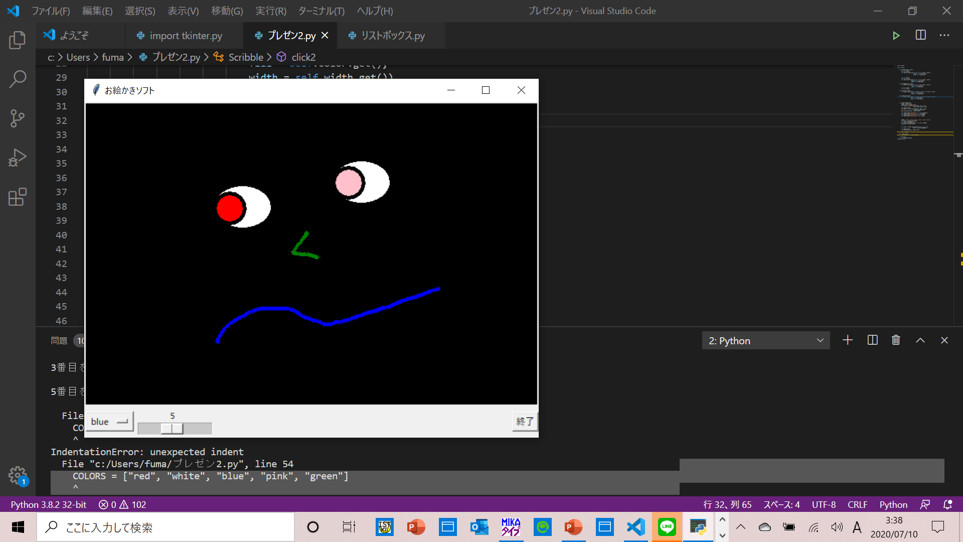Screen dimensions: 963x542
Task: Click 行 32, 列 65 cursor position
Action: click(727, 504)
